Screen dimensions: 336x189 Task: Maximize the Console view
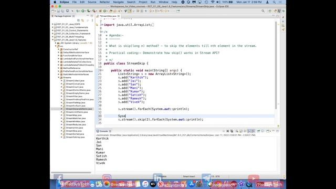[278, 131]
